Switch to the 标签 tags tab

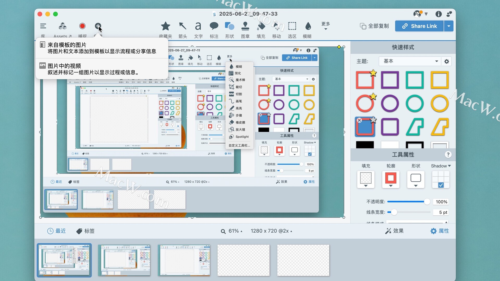pyautogui.click(x=85, y=231)
